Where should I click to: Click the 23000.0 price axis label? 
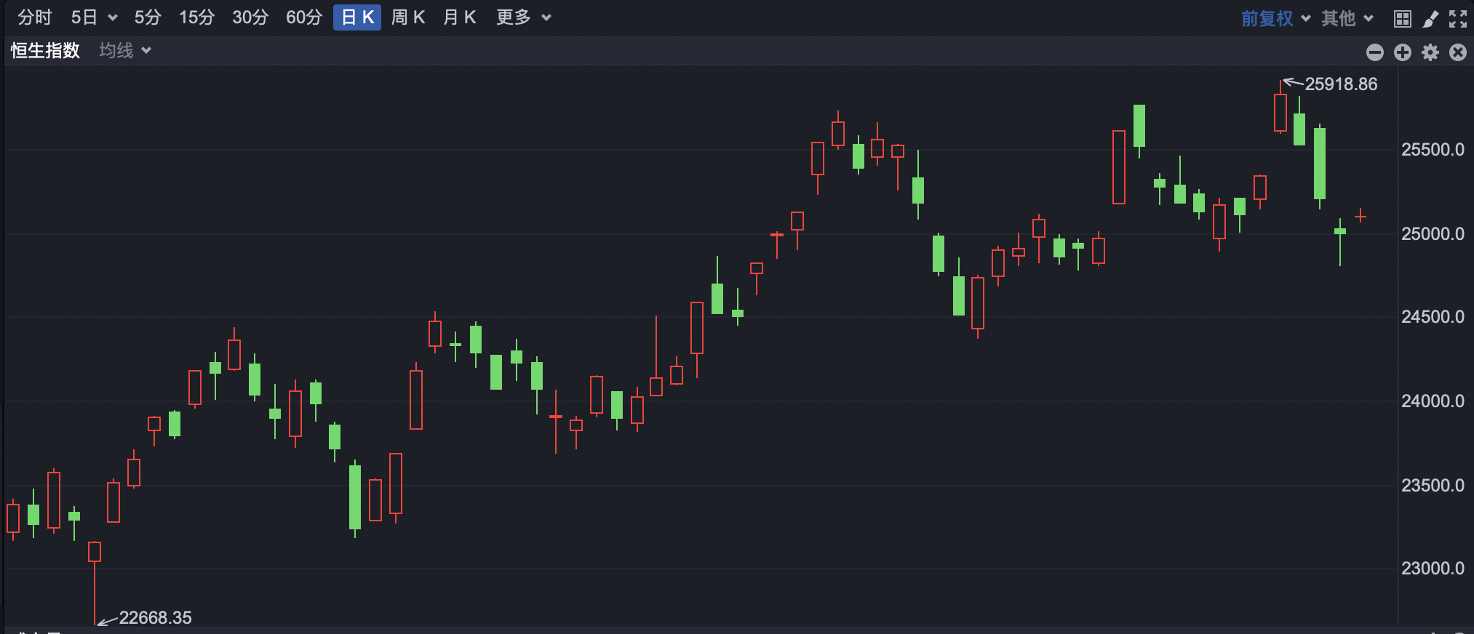pyautogui.click(x=1433, y=569)
